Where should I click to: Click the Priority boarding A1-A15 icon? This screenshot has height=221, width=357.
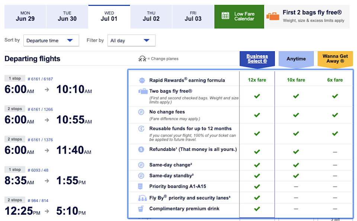(x=141, y=186)
